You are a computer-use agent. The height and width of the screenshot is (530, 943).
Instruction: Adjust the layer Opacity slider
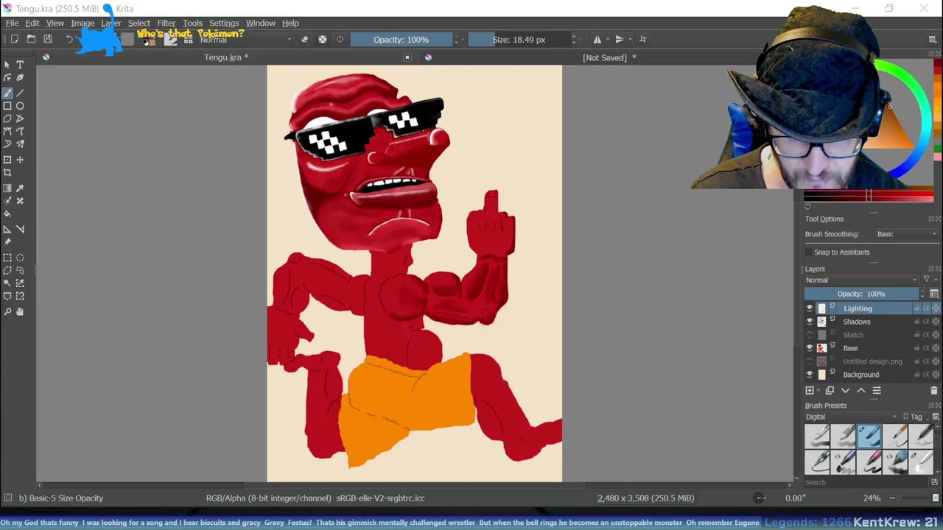coord(860,294)
